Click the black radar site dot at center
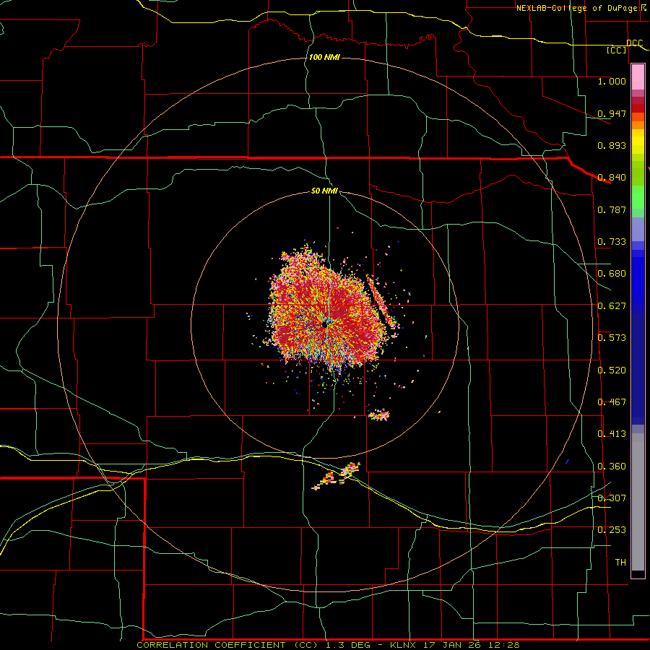This screenshot has height=650, width=650. coord(324,325)
